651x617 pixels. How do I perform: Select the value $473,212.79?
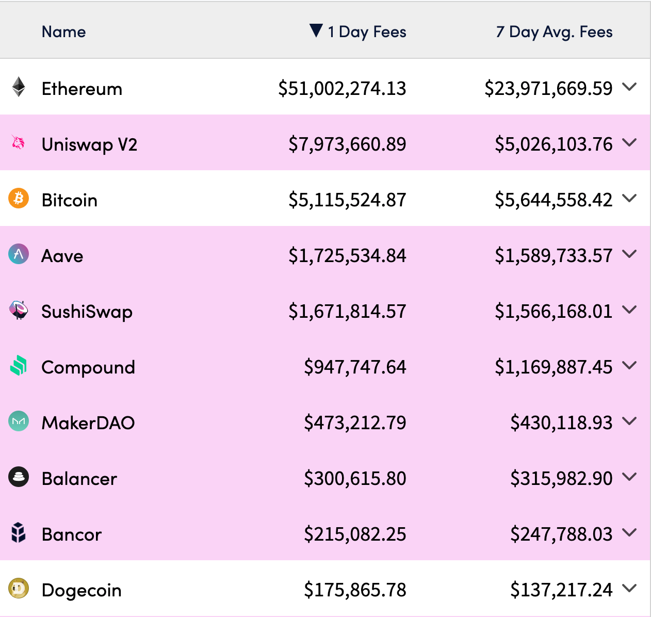click(x=355, y=423)
